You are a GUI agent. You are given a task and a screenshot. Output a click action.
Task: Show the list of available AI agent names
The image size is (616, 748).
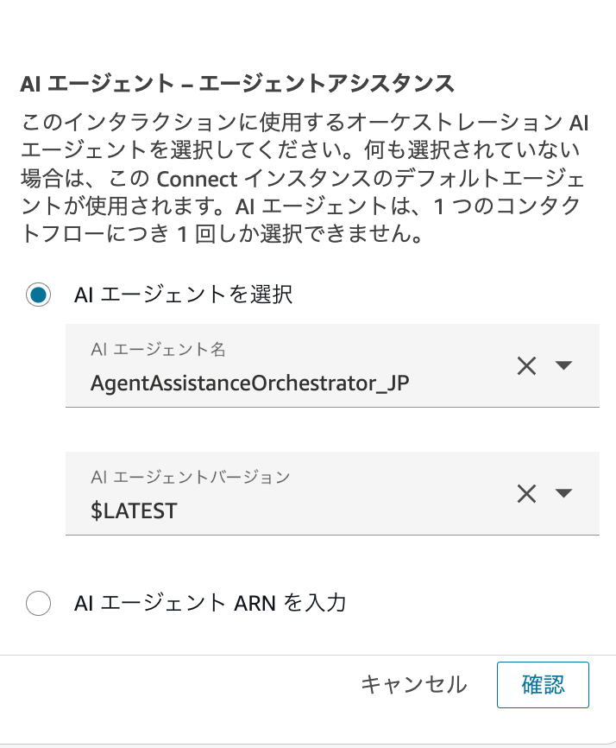coord(563,365)
